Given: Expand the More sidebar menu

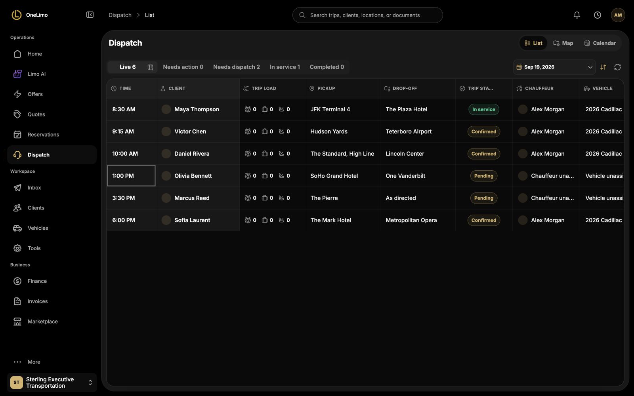Looking at the screenshot, I should pos(52,362).
